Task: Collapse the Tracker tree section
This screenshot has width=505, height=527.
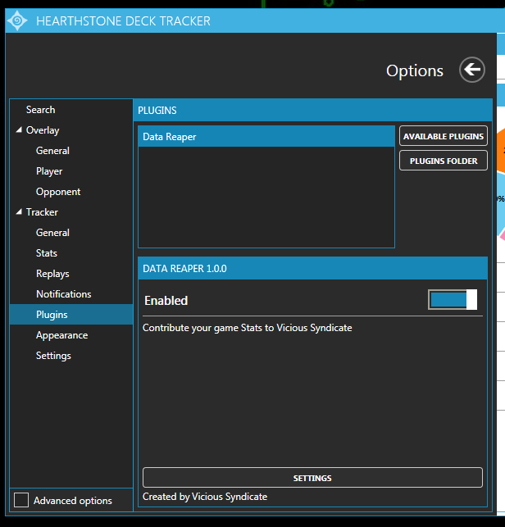Action: [x=19, y=211]
